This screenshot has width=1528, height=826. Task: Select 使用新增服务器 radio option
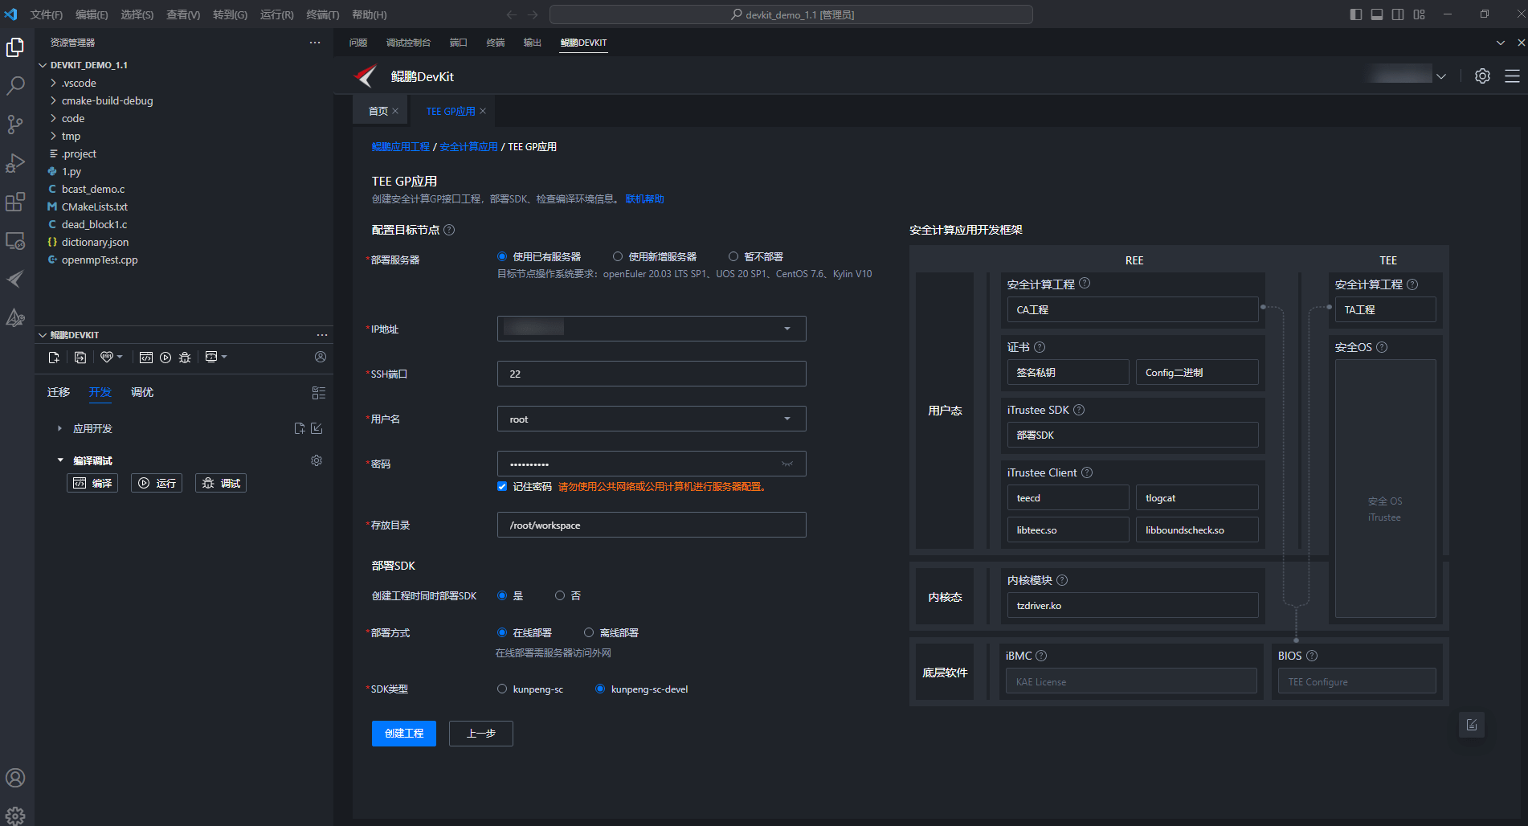click(x=618, y=256)
